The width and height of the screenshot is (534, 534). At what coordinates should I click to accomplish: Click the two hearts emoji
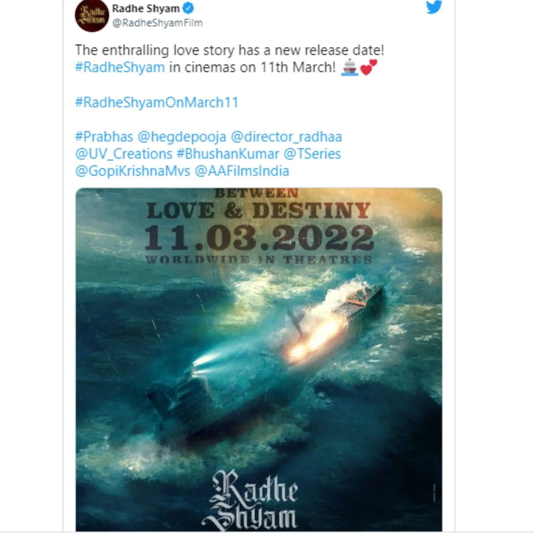pyautogui.click(x=368, y=67)
